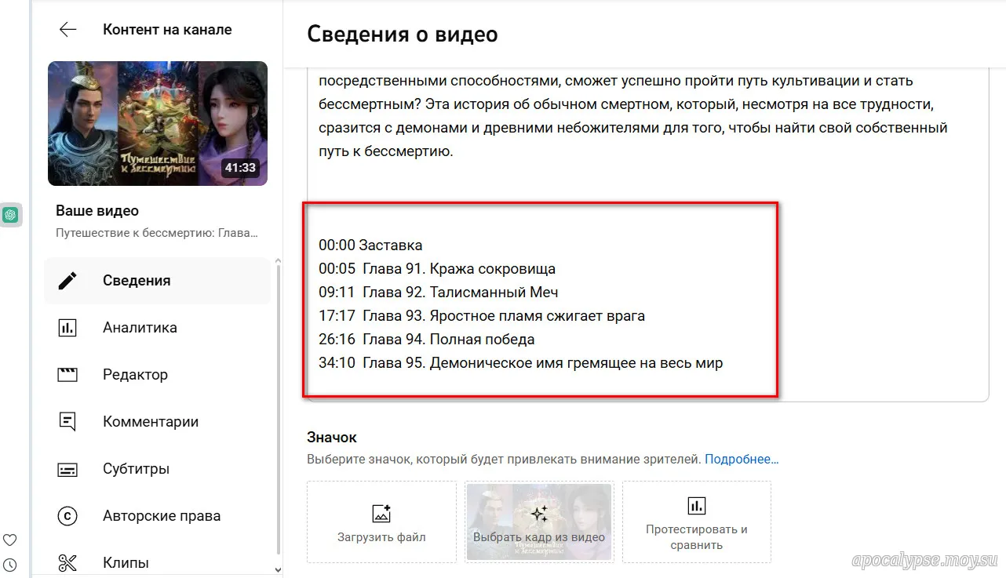Screen dimensions: 1006x578
Task: Go to the Контент на канале heading
Action: (167, 30)
